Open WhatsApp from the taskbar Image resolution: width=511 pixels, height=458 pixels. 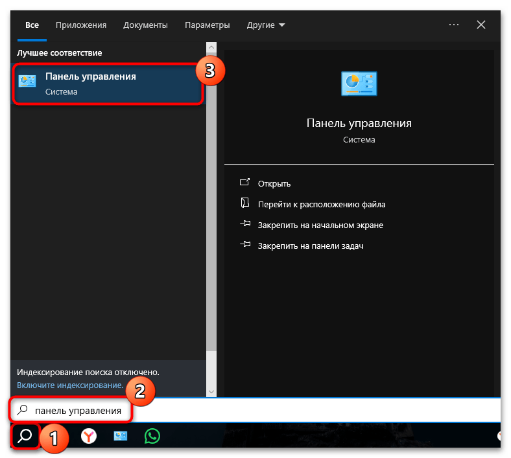152,437
